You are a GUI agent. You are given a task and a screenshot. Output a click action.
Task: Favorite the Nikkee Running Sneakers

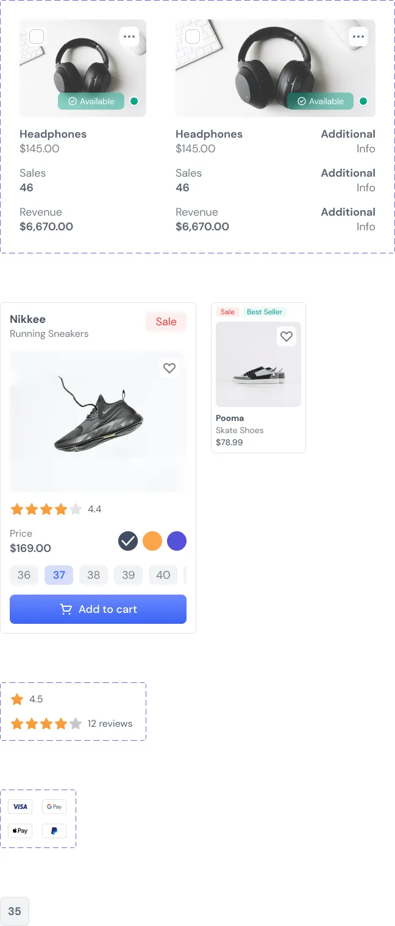(x=169, y=368)
